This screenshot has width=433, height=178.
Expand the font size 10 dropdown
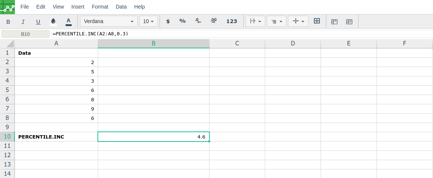(x=148, y=21)
